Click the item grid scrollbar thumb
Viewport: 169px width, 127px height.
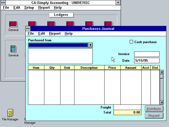(x=161, y=76)
